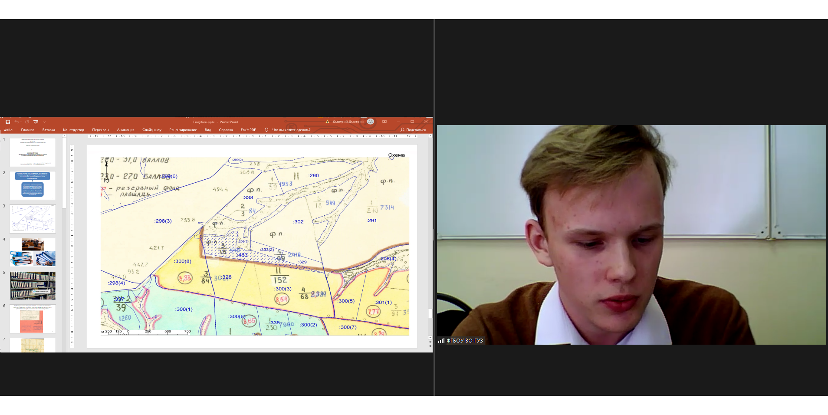Click scroll-down arrow of the slide editing area
The height and width of the screenshot is (415, 828).
point(430,337)
